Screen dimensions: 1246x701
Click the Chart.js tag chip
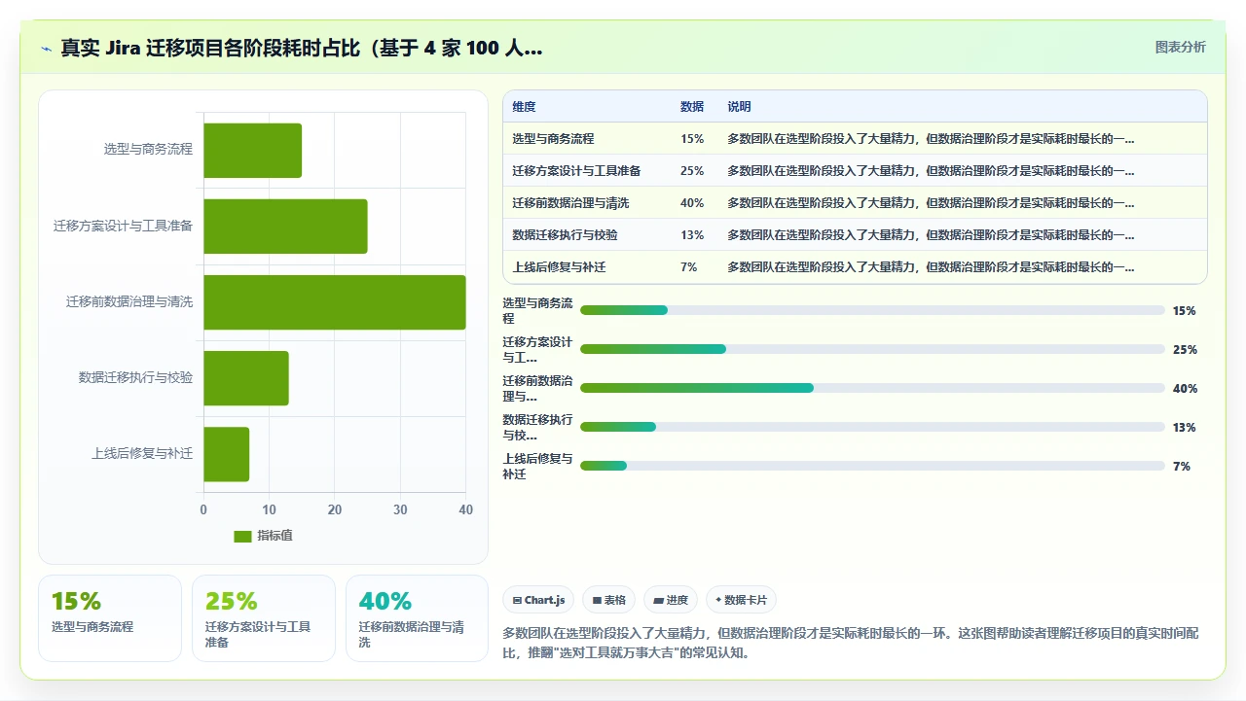538,600
